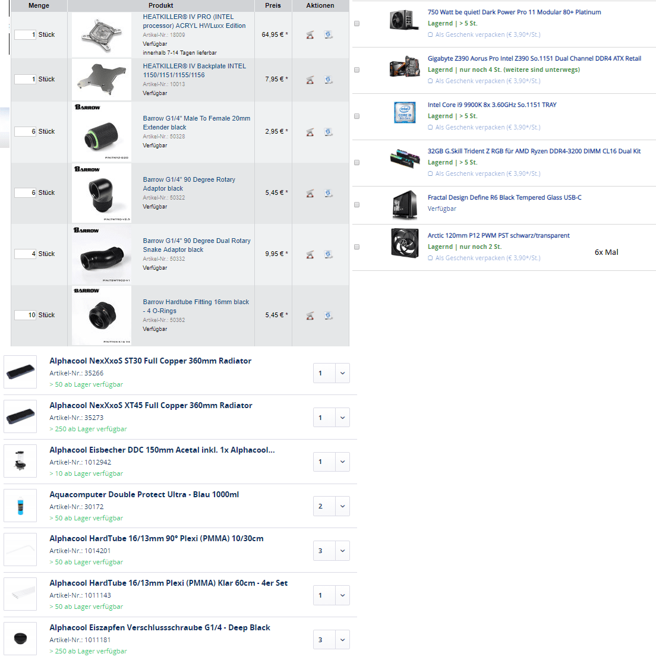Enable gift wrap for Gigabyte Z390 mainboard
Viewport: 656px width, 660px height.
click(430, 81)
